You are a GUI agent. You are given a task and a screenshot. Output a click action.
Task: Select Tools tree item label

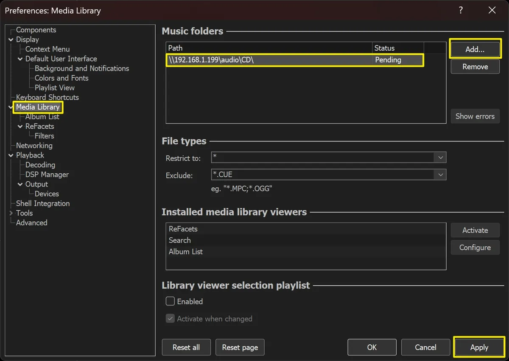[x=24, y=213]
